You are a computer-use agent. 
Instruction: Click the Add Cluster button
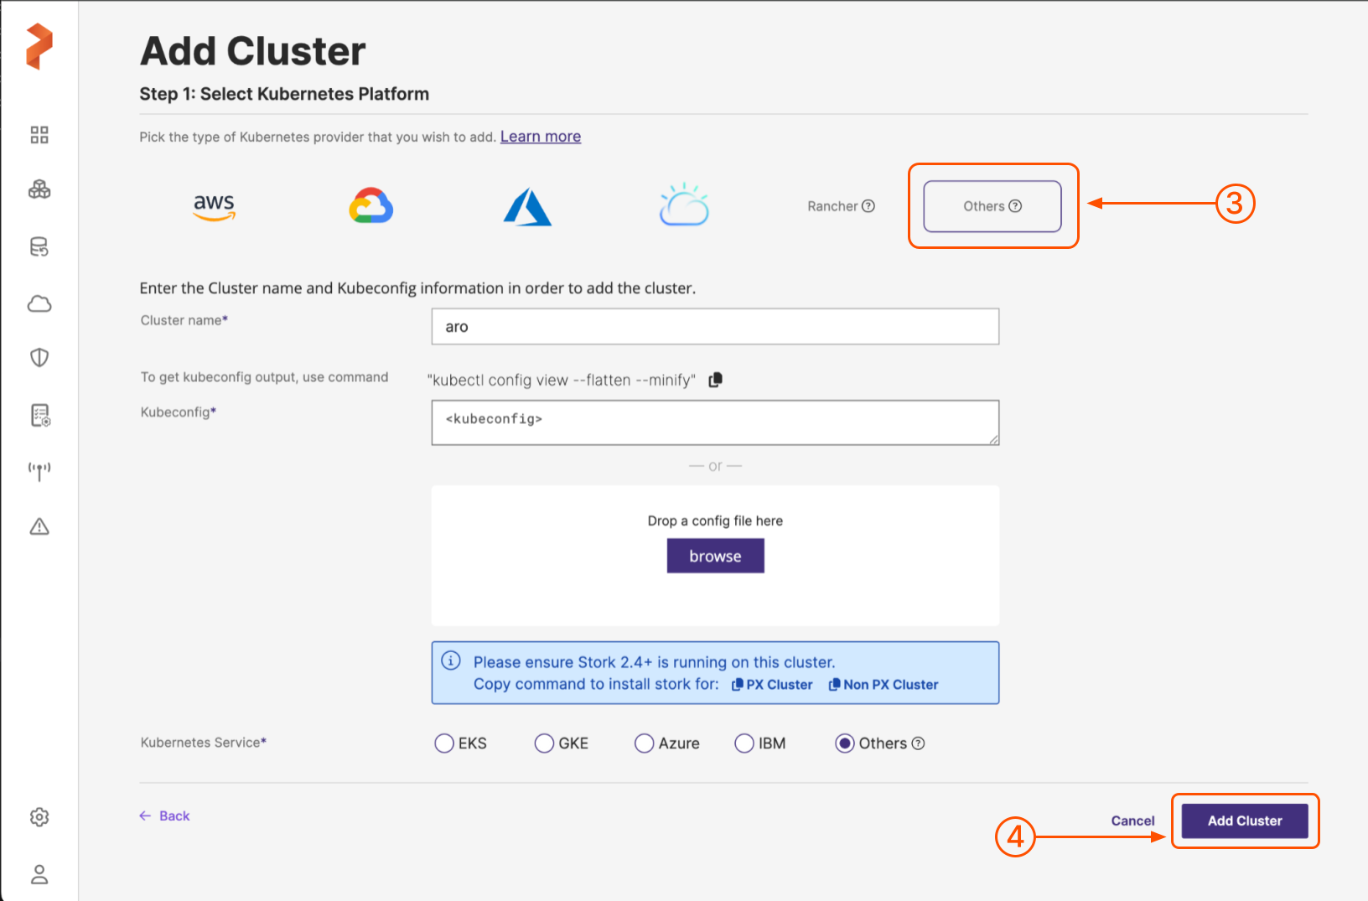pos(1244,821)
